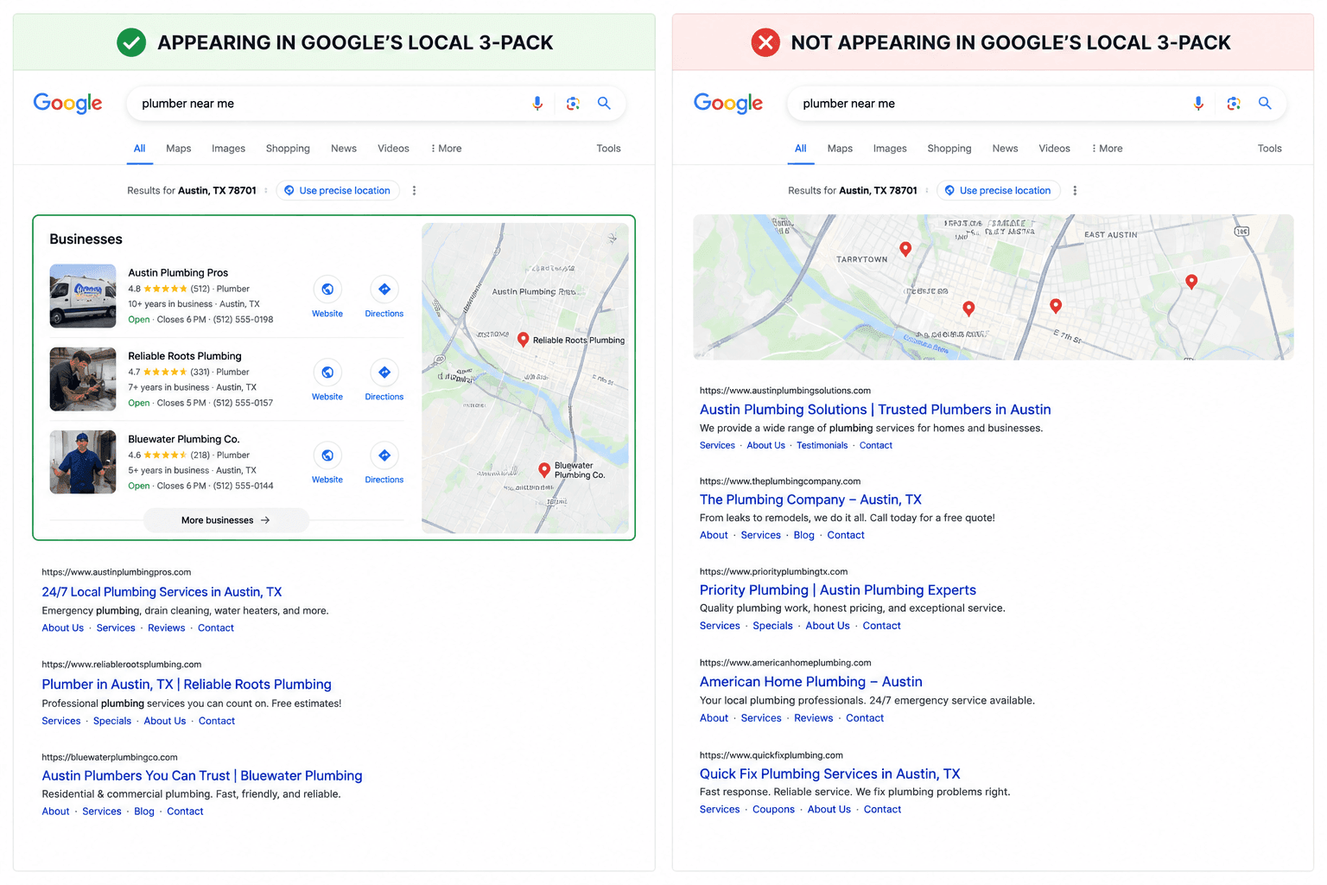Click the search magnifier icon in left panel

coord(604,103)
